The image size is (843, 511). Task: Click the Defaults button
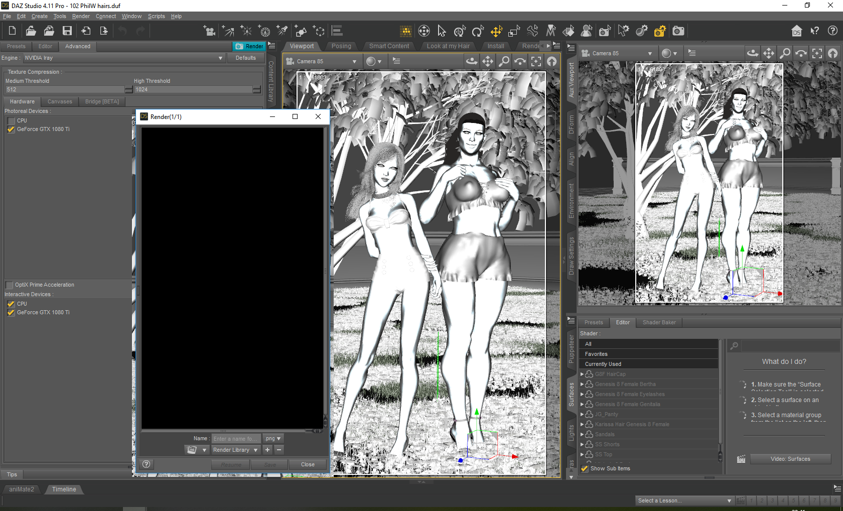pyautogui.click(x=246, y=58)
